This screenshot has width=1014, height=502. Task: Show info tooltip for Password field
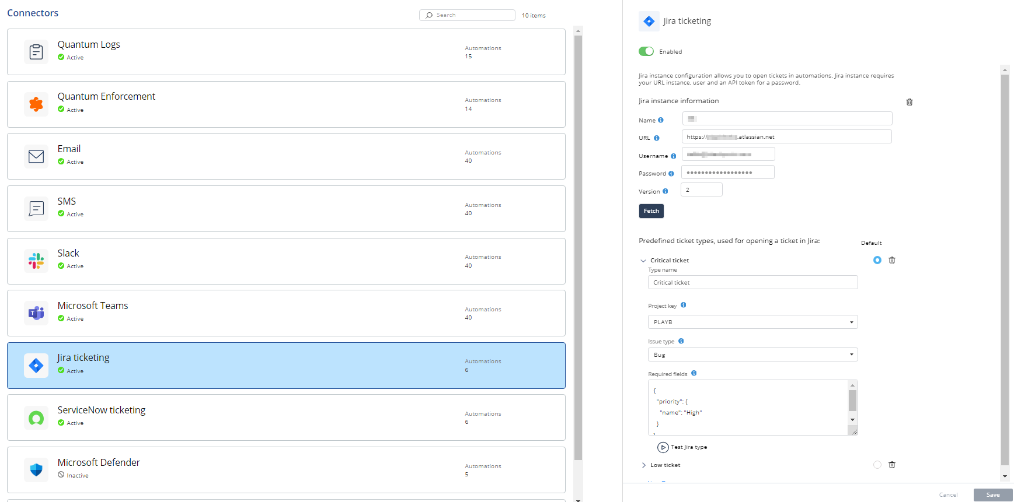pyautogui.click(x=671, y=173)
